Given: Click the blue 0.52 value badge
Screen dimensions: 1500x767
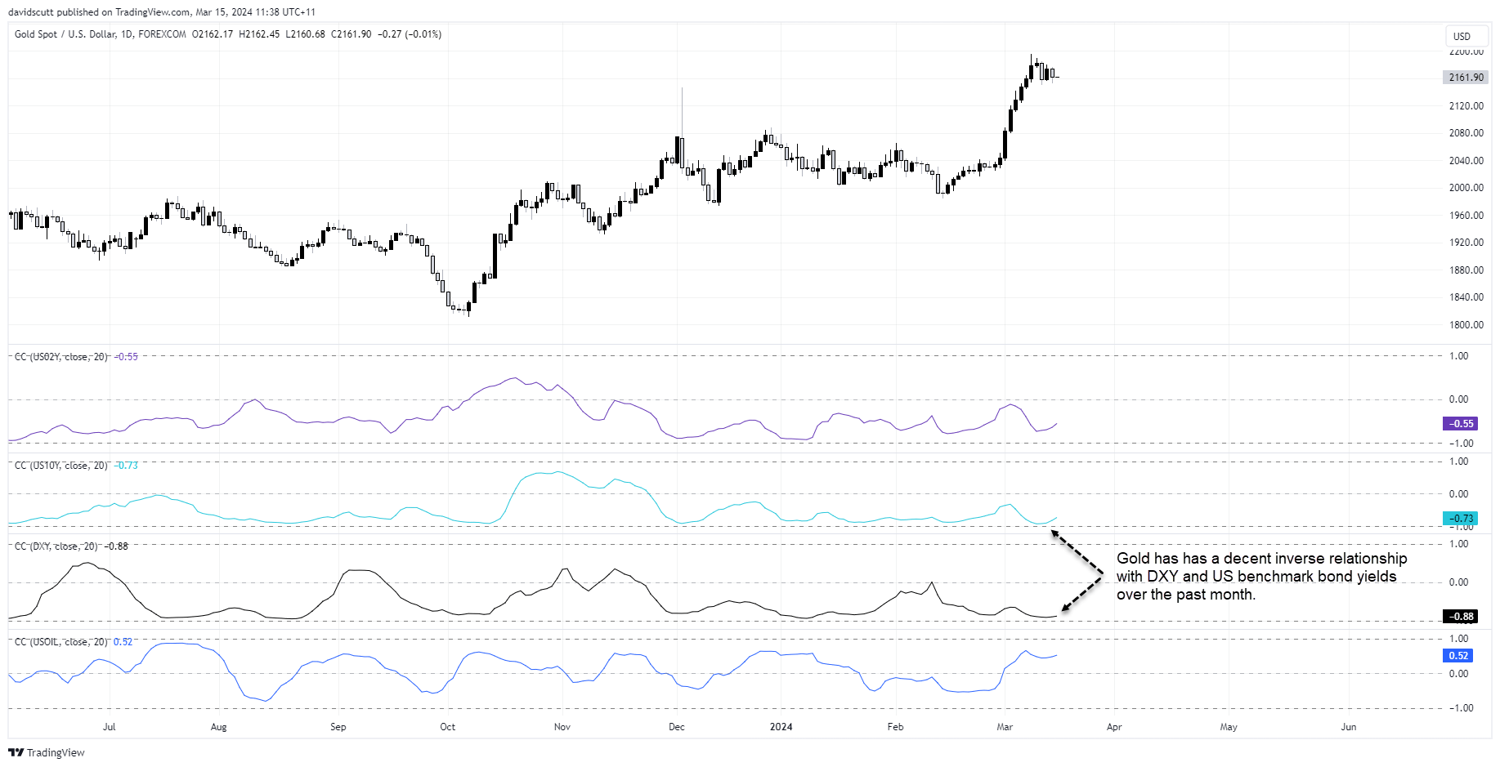Looking at the screenshot, I should coord(1459,656).
